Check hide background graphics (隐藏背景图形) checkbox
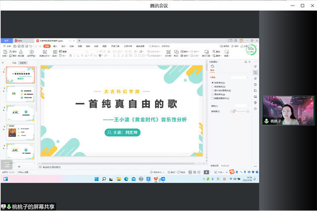 [212, 98]
